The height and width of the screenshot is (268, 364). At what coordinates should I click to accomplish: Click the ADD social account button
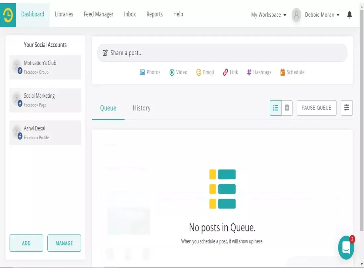[26, 243]
